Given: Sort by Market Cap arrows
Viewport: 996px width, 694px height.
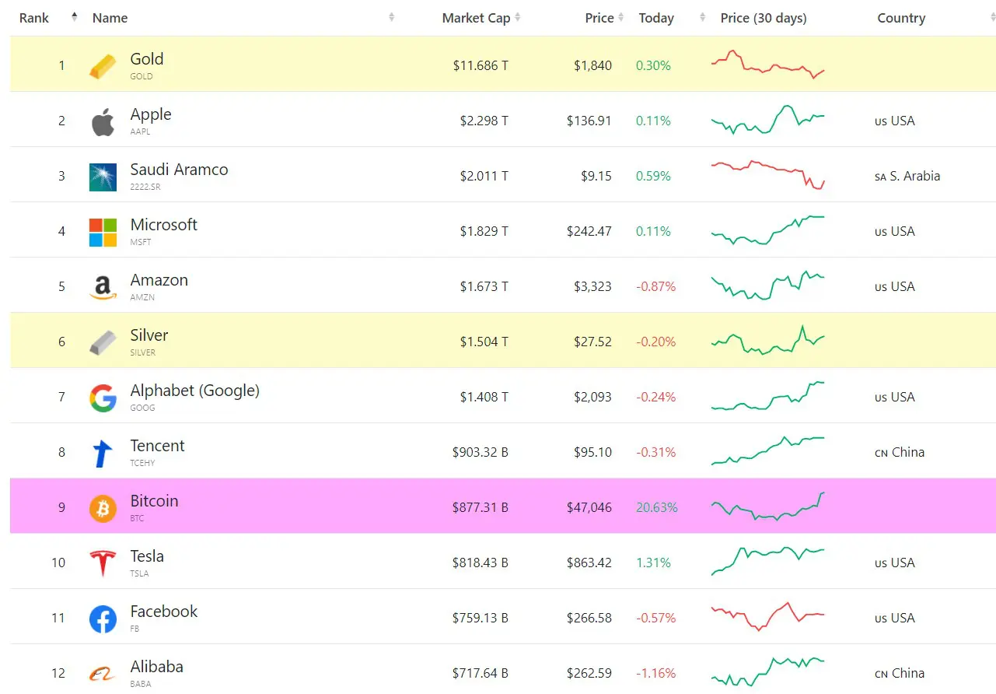Looking at the screenshot, I should tap(518, 17).
